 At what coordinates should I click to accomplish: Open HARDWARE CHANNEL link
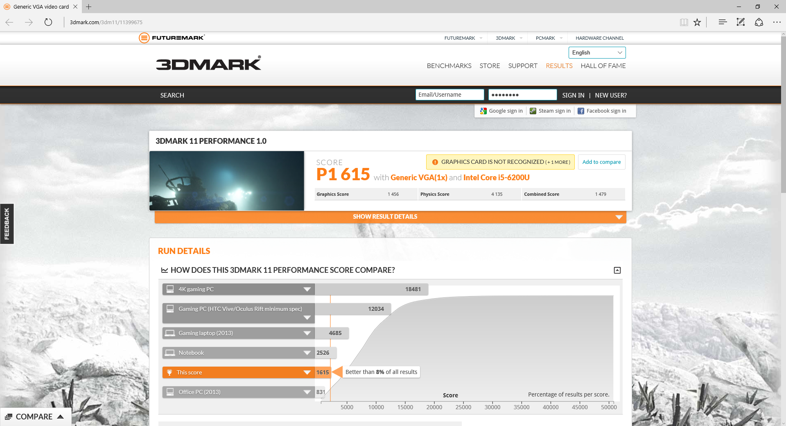click(600, 38)
